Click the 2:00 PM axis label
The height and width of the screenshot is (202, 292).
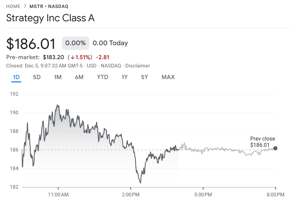pos(131,194)
